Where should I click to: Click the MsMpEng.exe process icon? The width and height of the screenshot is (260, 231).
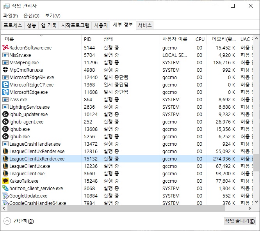point(5,63)
